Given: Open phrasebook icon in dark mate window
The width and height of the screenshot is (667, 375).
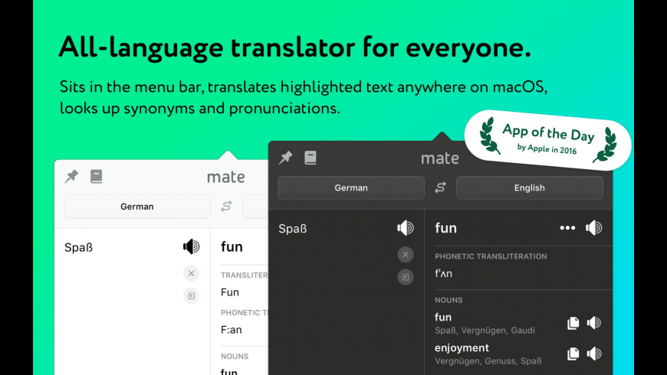Looking at the screenshot, I should tap(310, 158).
